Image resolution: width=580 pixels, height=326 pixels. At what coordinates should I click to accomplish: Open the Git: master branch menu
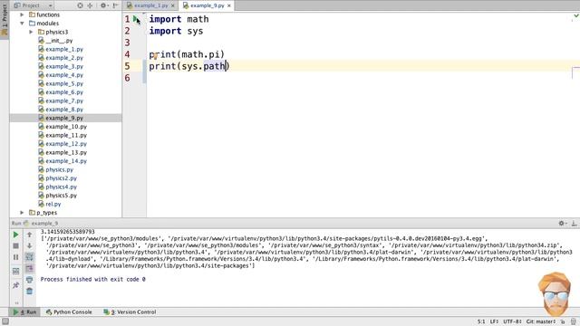[541, 321]
